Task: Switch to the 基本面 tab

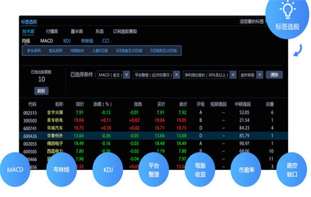Action: coord(77,31)
